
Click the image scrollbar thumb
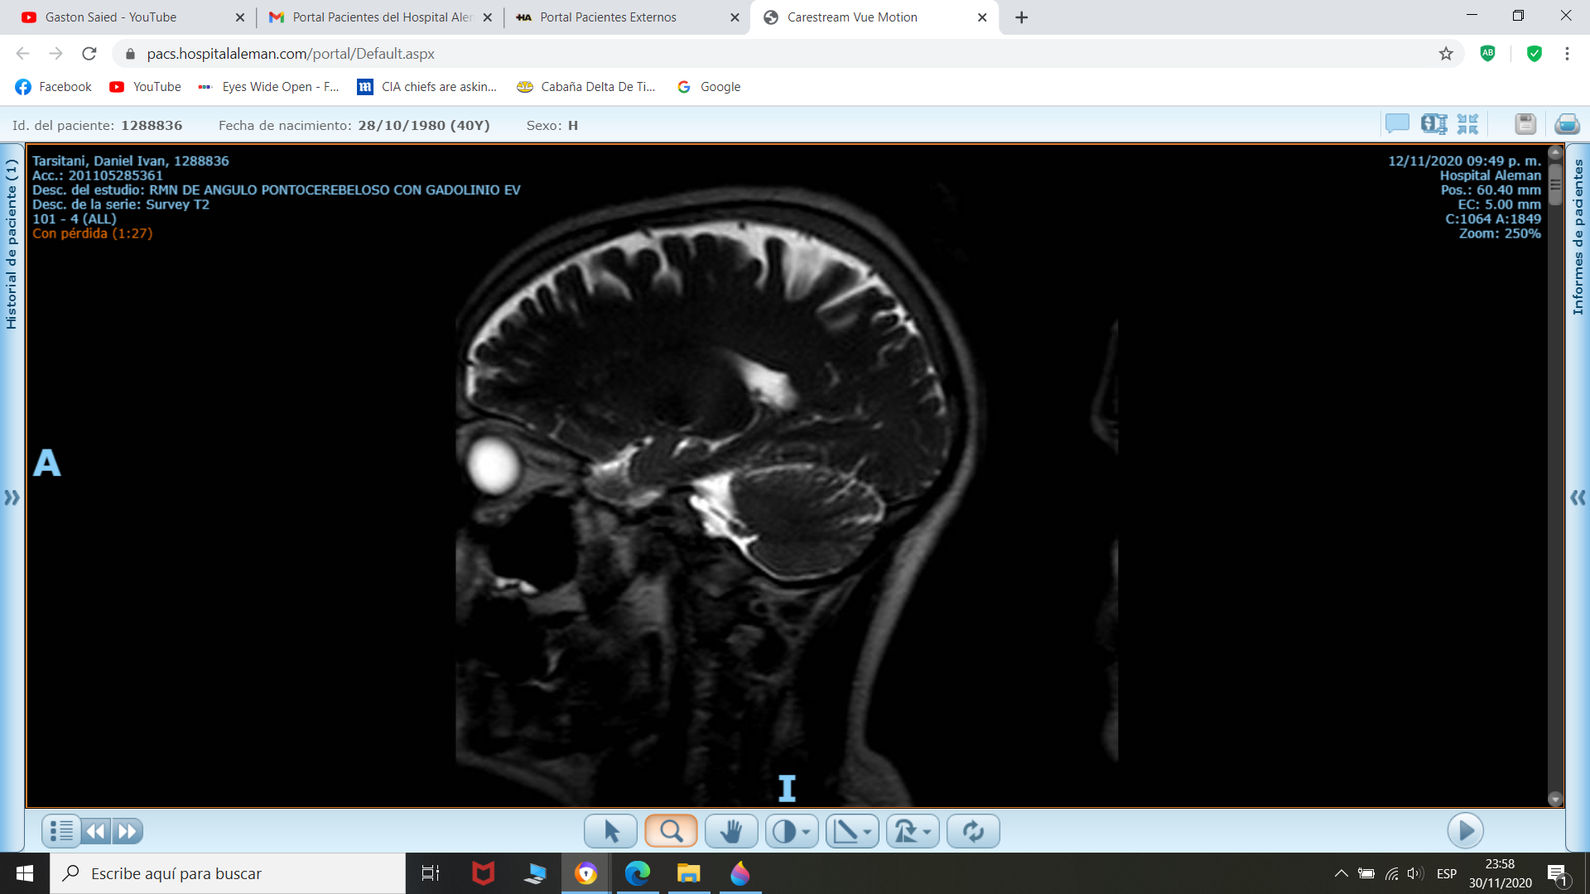(1555, 184)
